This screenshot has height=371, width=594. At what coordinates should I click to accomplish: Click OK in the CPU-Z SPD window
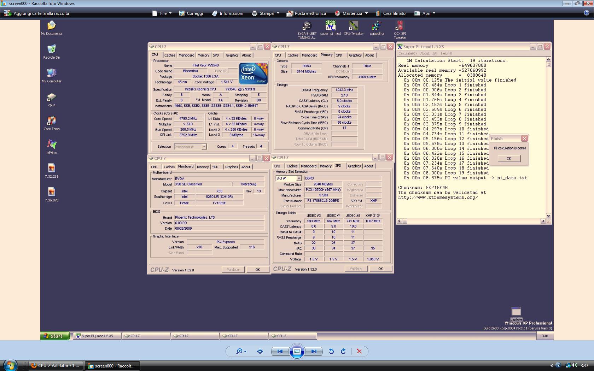click(380, 269)
